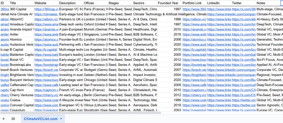This screenshot has width=283, height=123.
Task: Select the Sci-Fi Focus notes cell
Action: click(269, 60)
